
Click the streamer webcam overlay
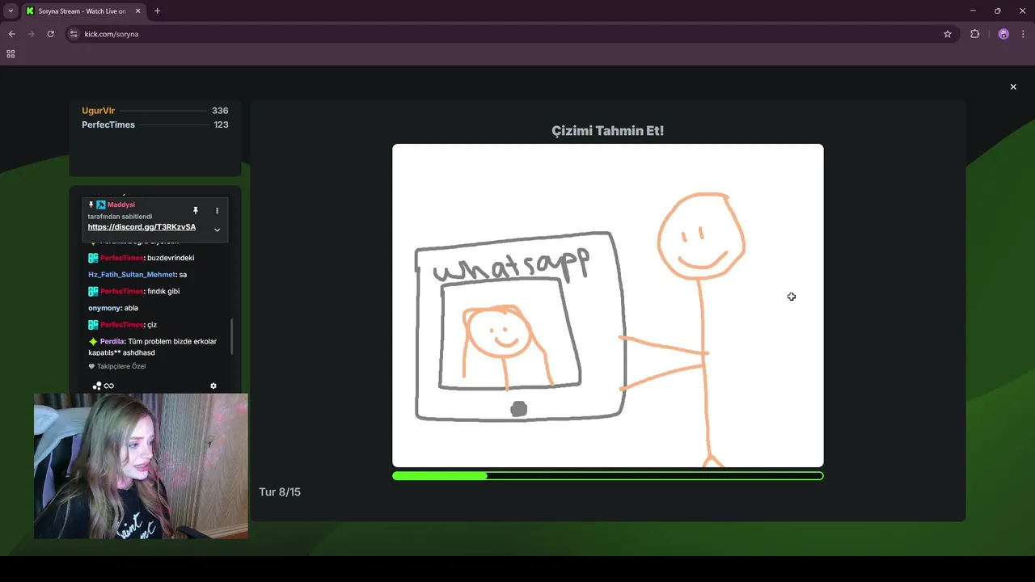tap(141, 466)
